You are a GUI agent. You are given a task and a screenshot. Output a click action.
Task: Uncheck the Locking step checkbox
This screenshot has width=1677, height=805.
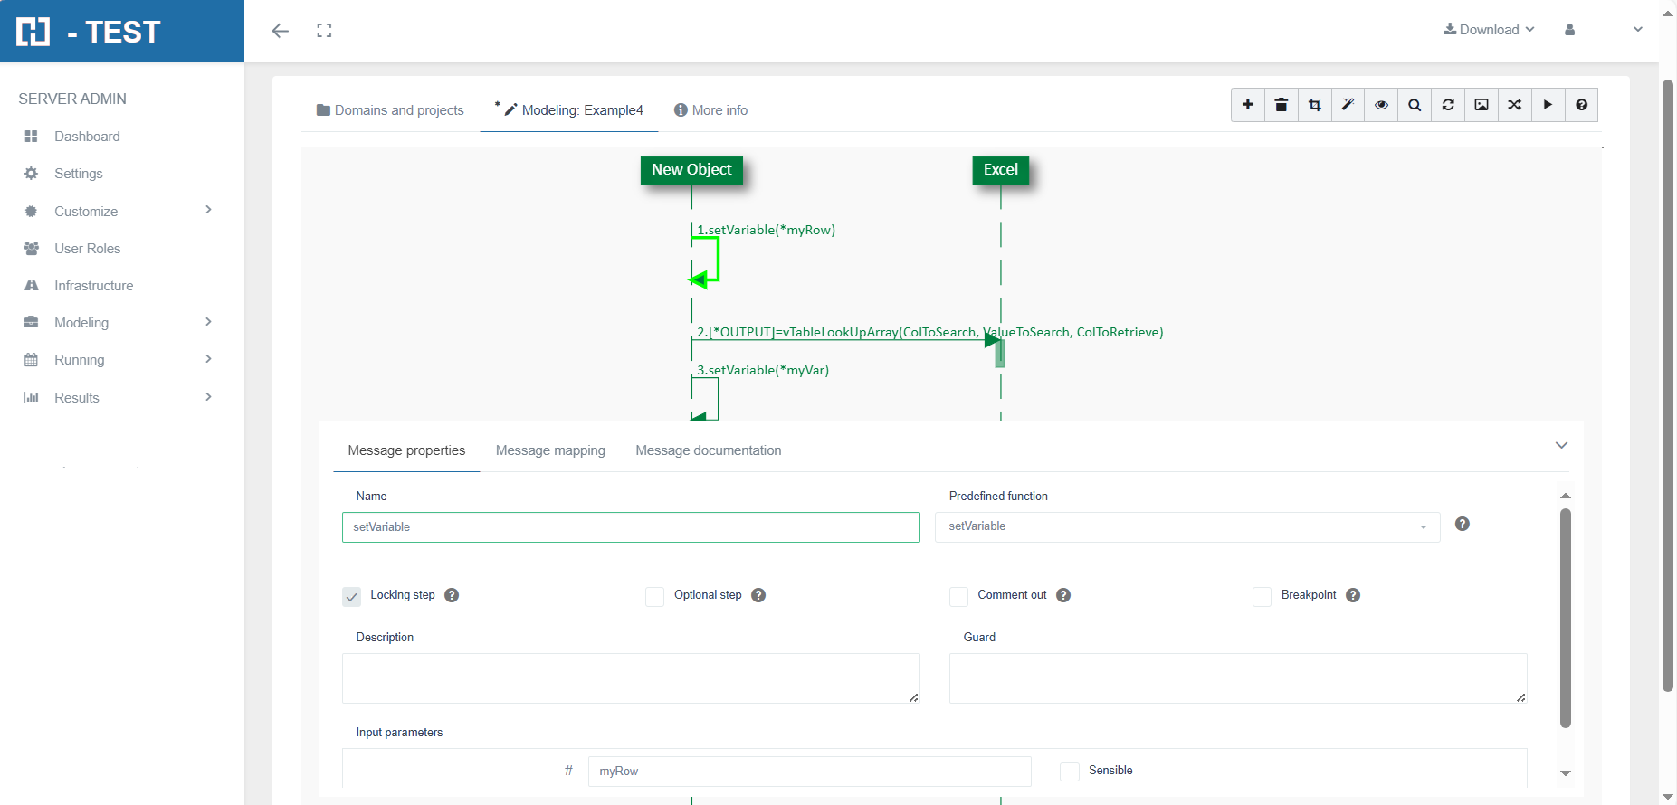(352, 596)
